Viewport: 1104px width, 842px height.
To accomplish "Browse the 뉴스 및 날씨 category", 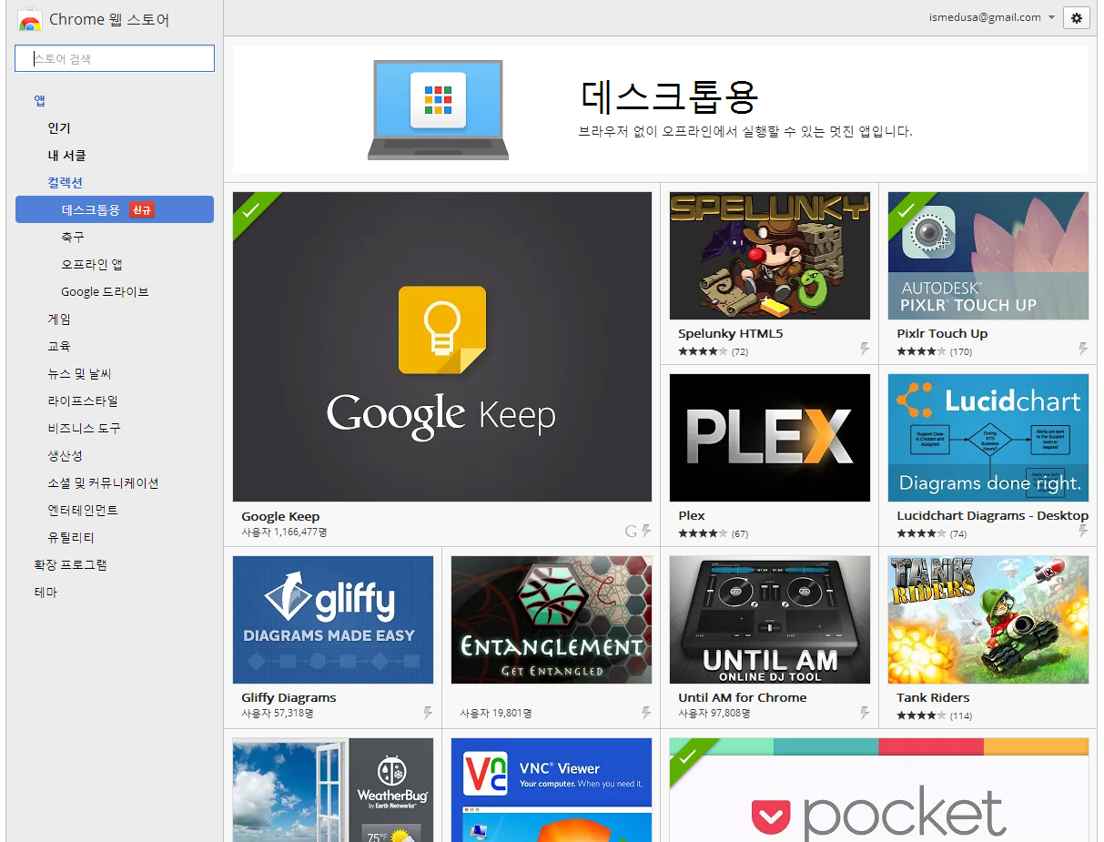I will click(x=79, y=373).
